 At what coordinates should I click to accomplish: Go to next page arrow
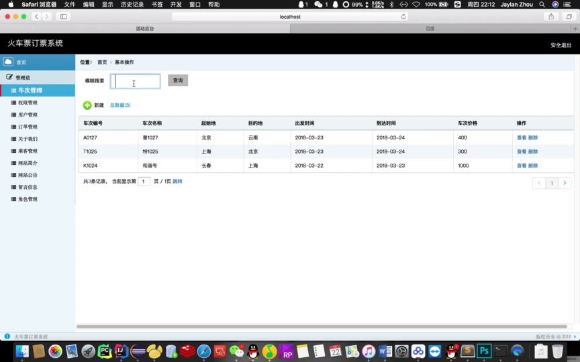tap(565, 183)
